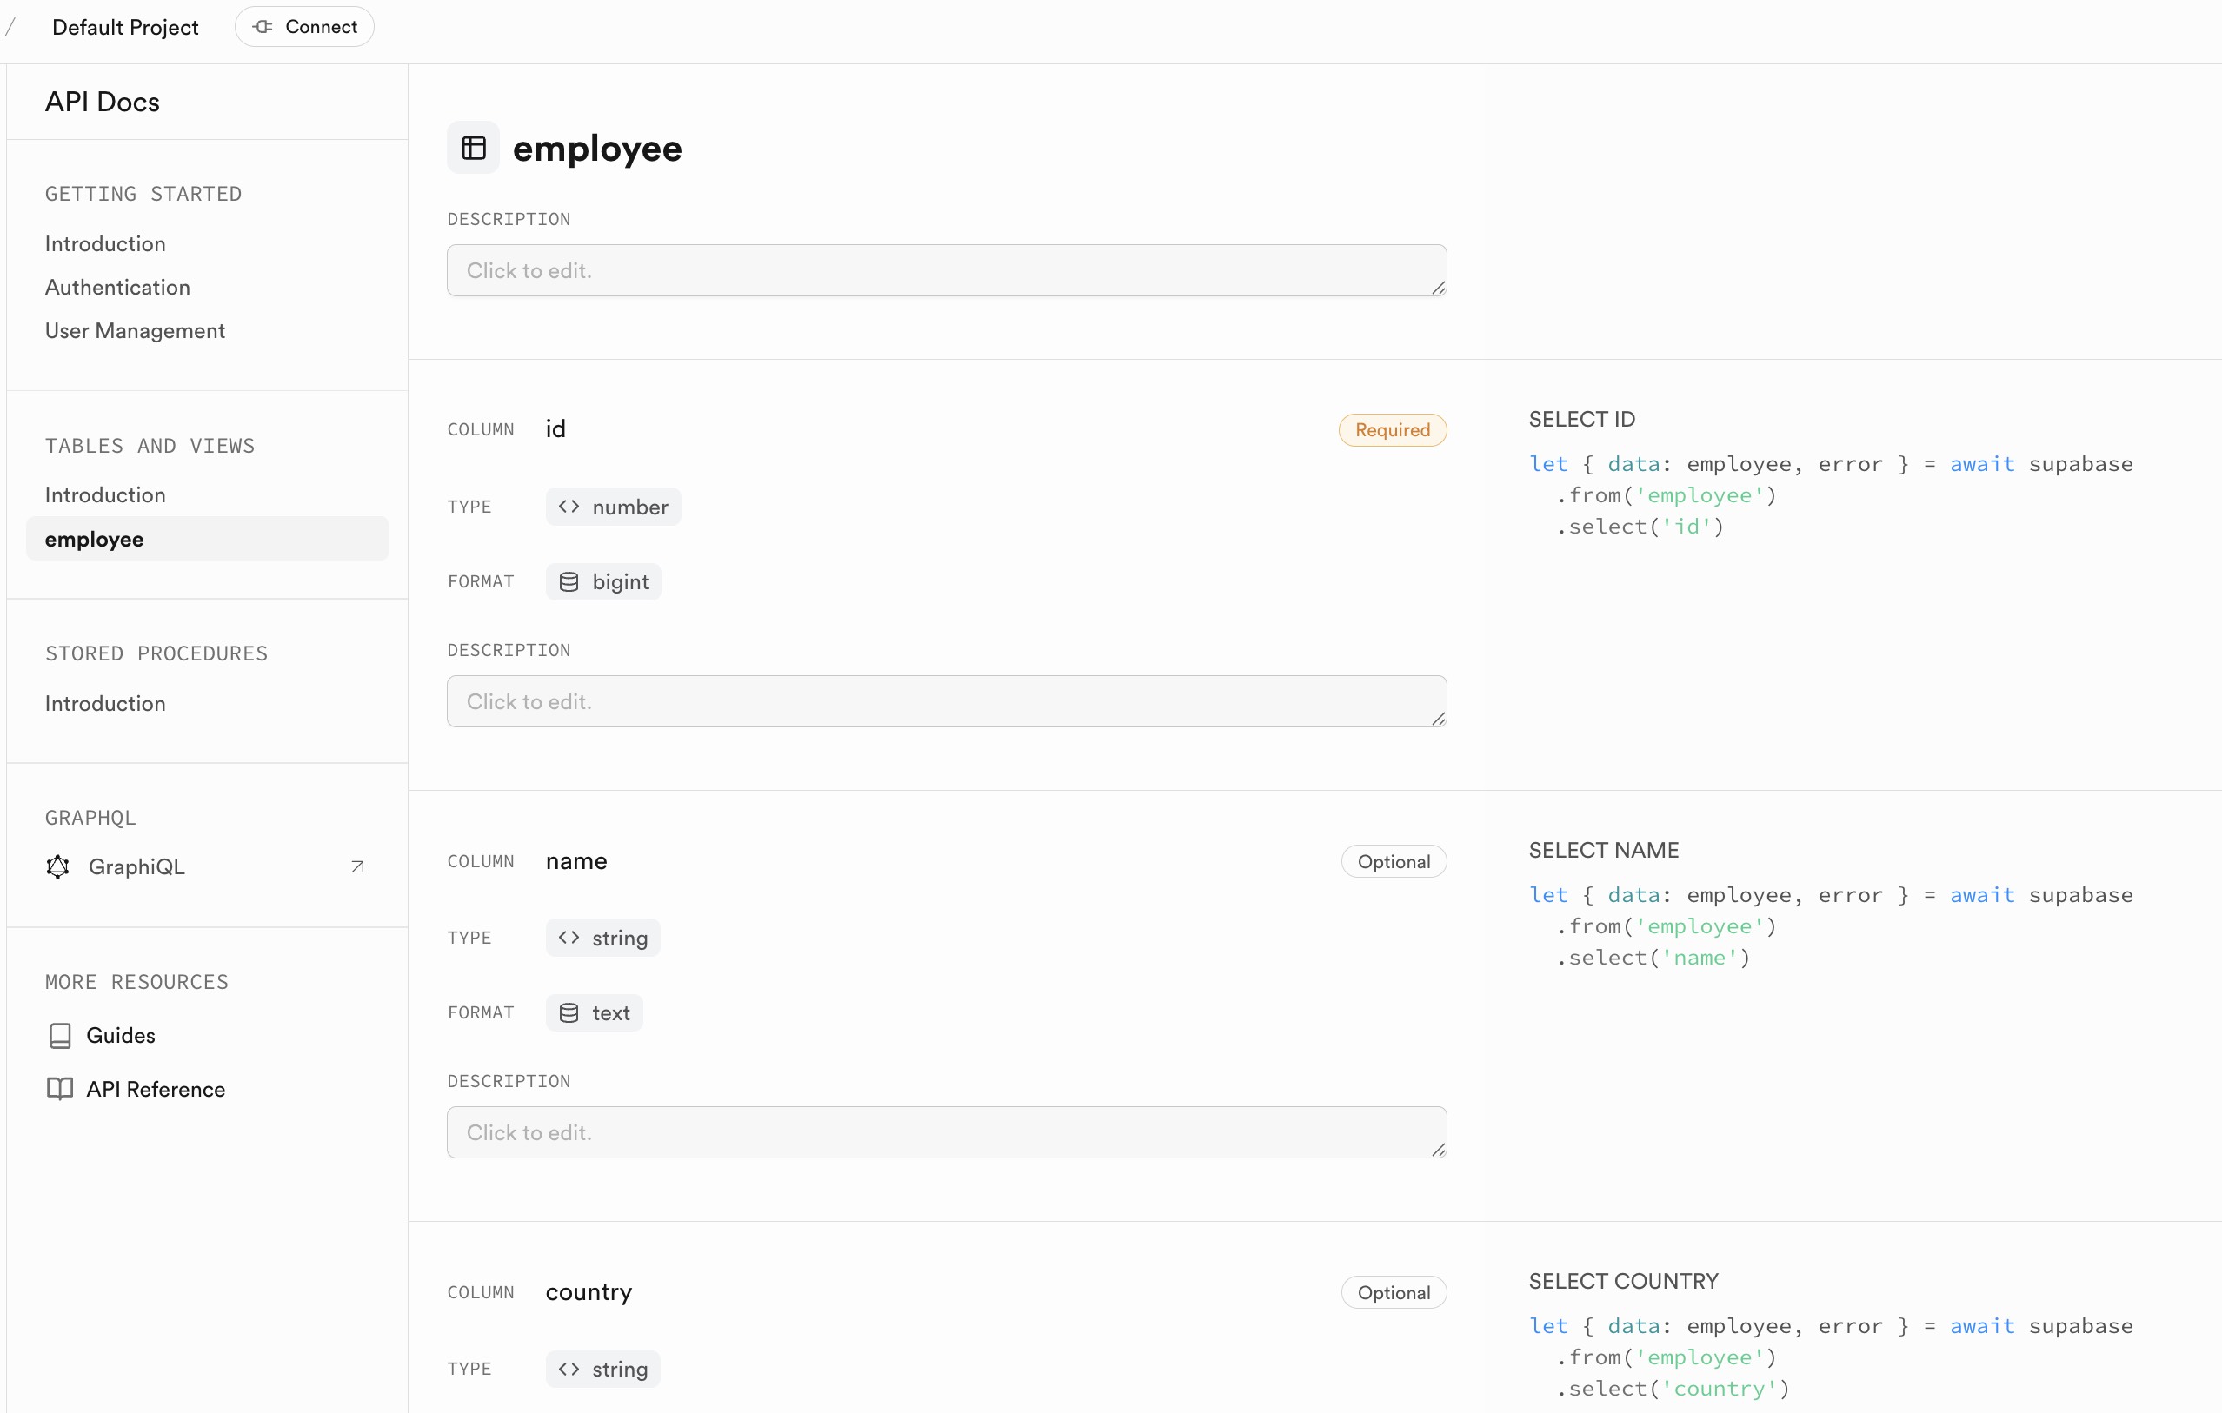This screenshot has width=2222, height=1413.
Task: Click database icon on text format
Action: pos(569,1012)
